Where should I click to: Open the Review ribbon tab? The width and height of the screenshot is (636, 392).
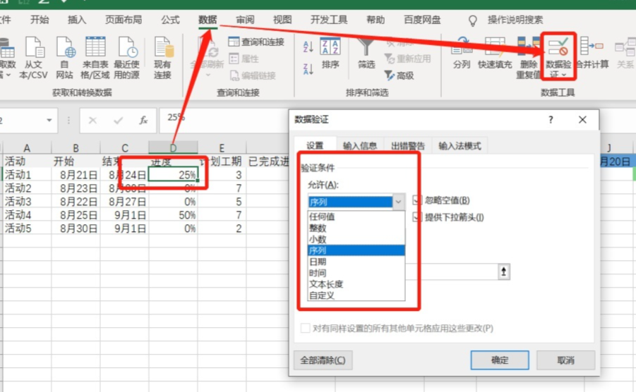245,20
